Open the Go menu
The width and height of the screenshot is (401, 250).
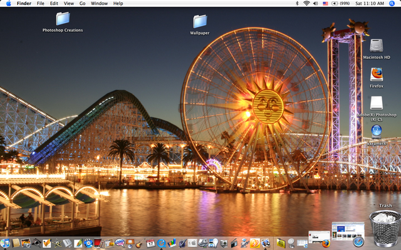click(82, 3)
